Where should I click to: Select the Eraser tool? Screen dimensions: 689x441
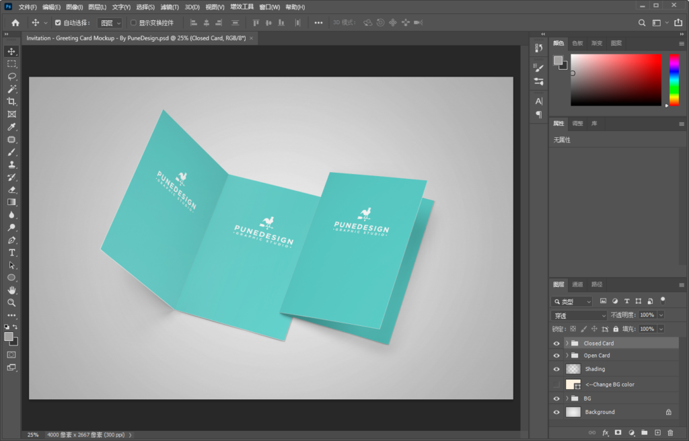click(11, 190)
